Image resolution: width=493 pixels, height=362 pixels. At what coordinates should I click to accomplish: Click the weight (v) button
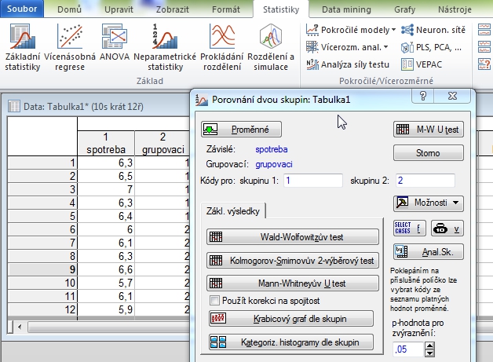click(447, 228)
